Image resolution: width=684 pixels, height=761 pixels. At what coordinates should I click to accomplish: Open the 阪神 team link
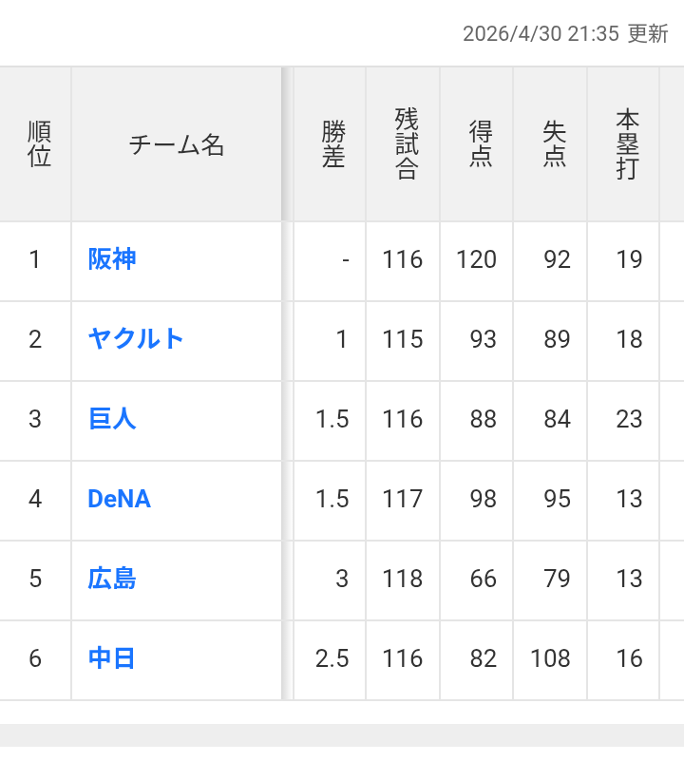coord(112,258)
